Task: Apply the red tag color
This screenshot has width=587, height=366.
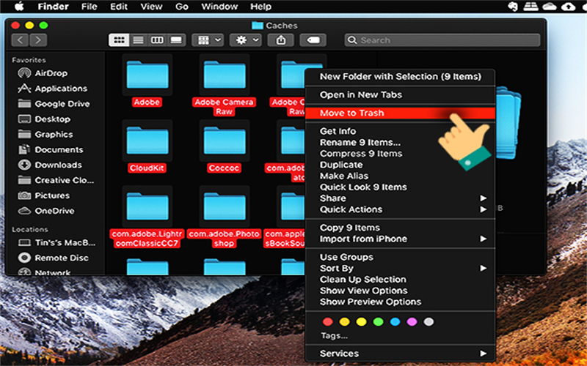Action: coord(327,322)
